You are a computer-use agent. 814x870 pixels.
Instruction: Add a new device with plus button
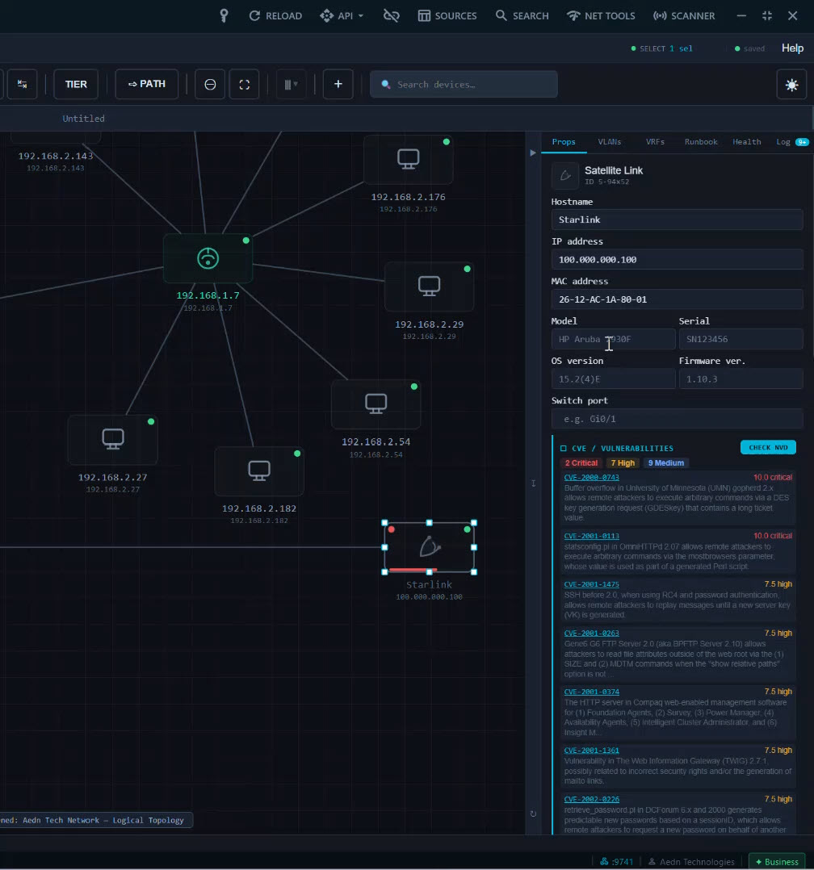338,84
